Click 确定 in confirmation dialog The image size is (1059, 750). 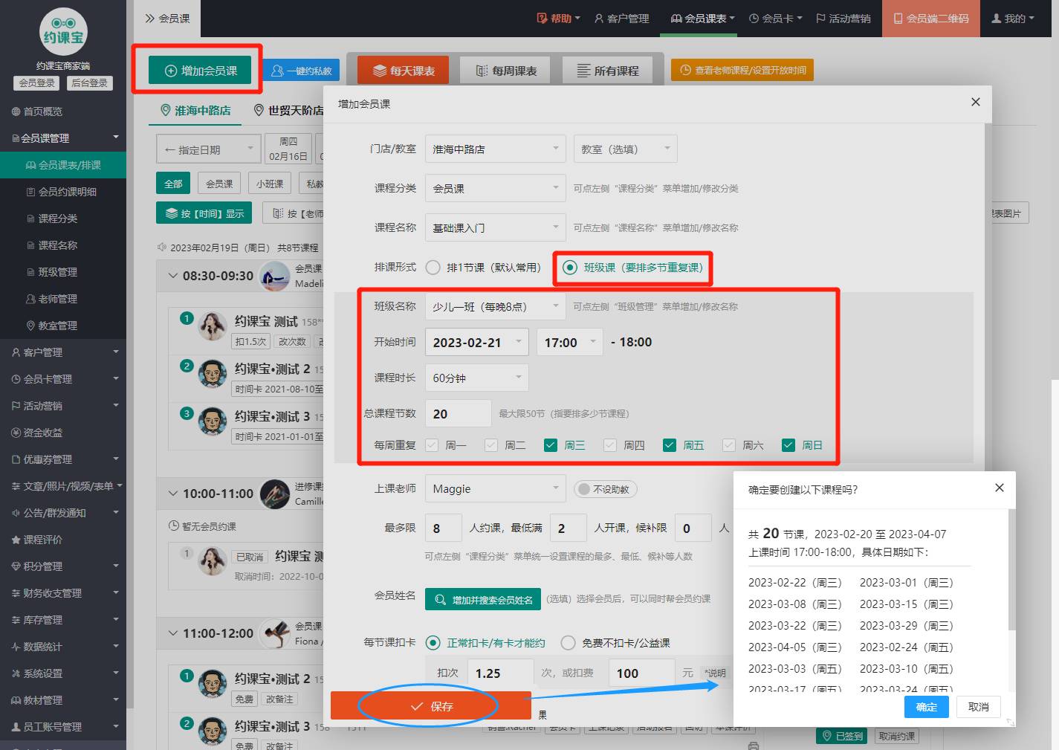coord(927,707)
